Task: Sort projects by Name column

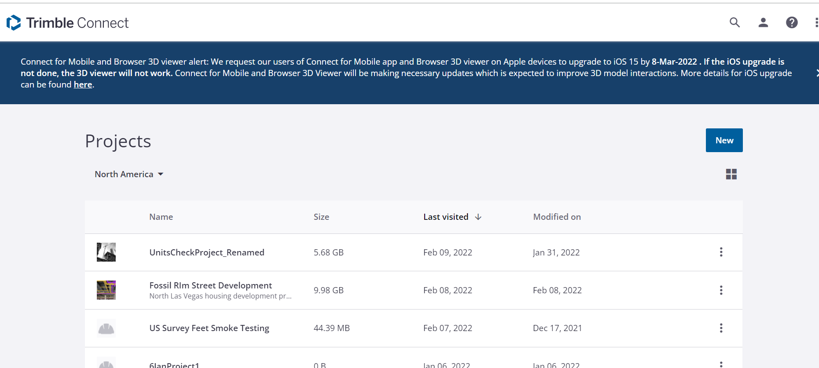Action: pyautogui.click(x=161, y=217)
